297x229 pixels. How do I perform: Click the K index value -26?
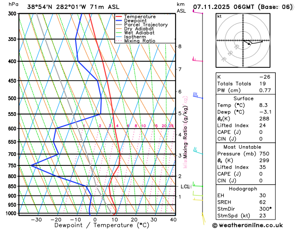[x=264, y=77]
